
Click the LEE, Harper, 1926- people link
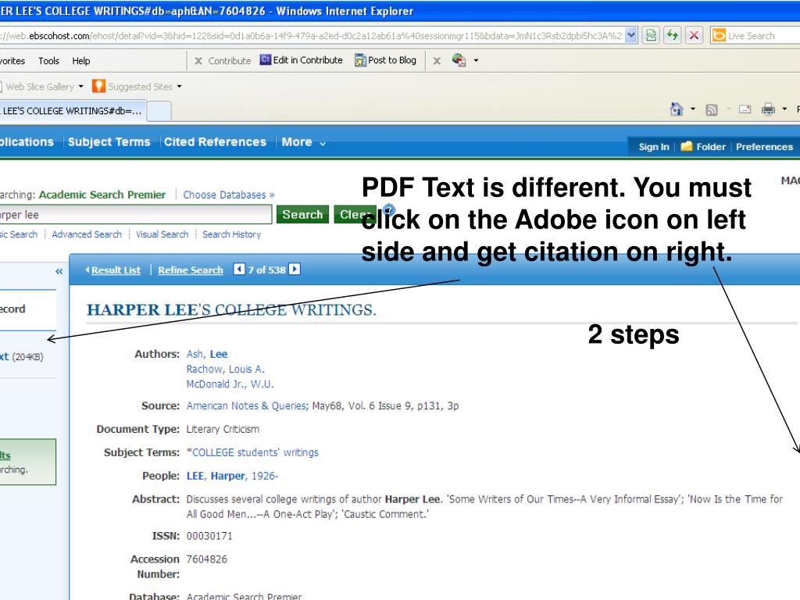pos(232,476)
